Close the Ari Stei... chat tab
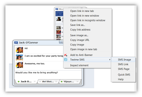 [56, 82]
